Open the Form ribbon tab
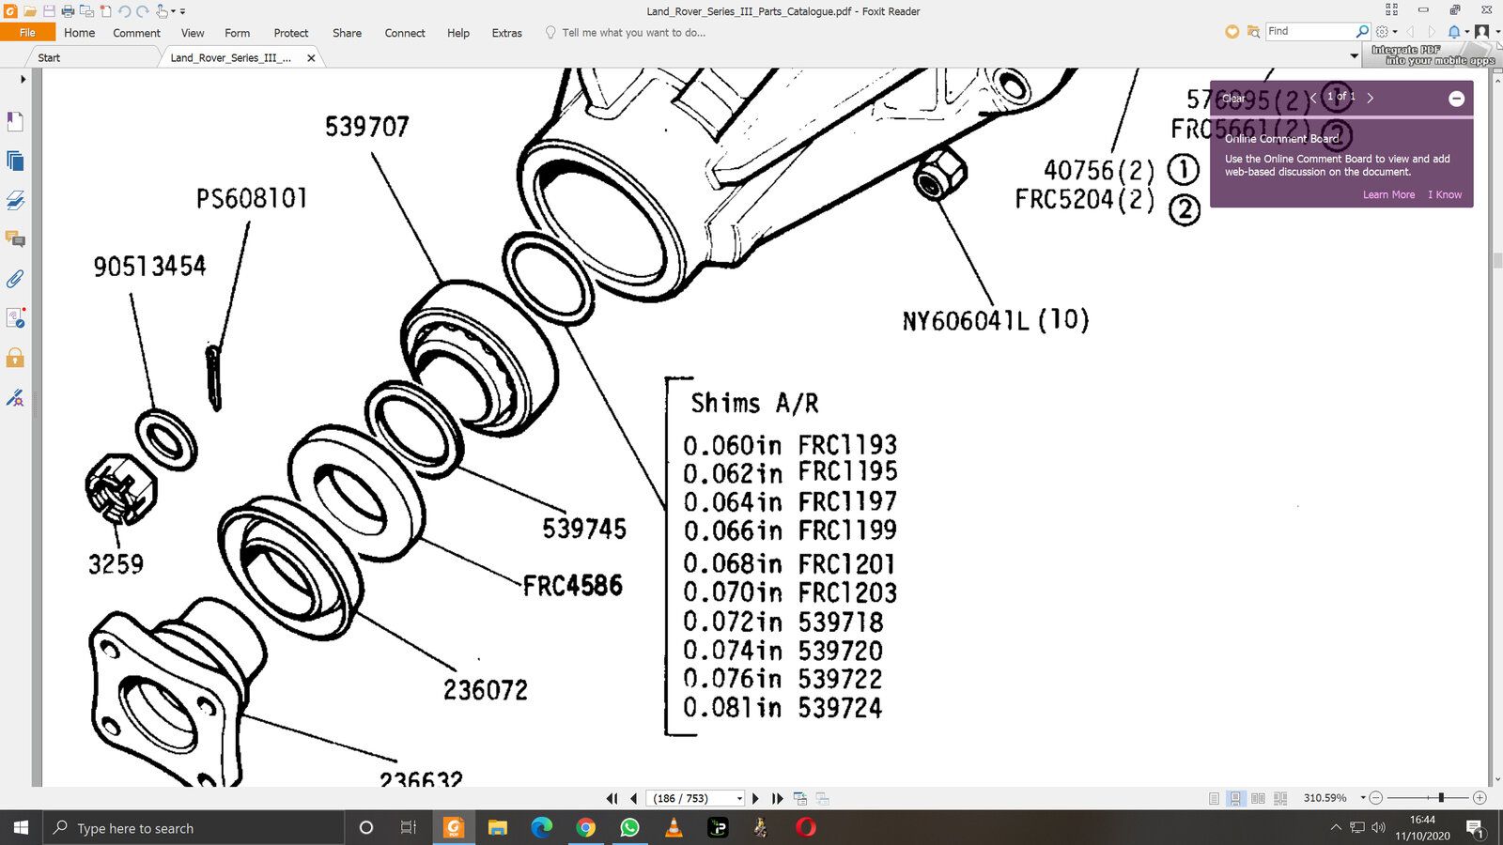Image resolution: width=1503 pixels, height=845 pixels. coord(237,32)
